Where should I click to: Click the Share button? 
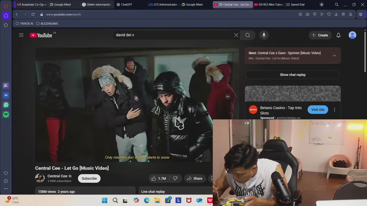(x=195, y=178)
